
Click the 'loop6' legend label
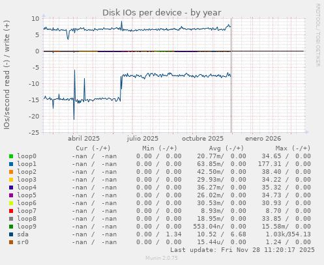(x=27, y=203)
